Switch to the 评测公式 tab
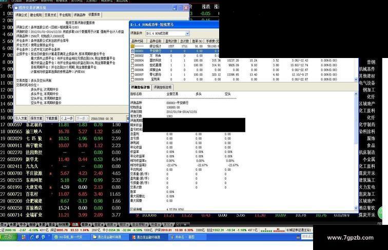Image resolution: width=388 pixels, height=250 pixels. pos(21,15)
